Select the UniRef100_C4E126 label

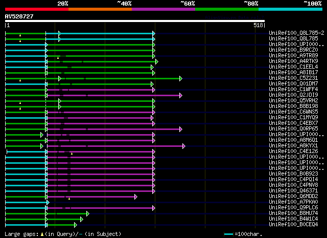(x=293, y=152)
